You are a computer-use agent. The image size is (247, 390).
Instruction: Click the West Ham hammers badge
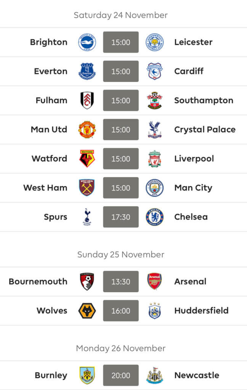(87, 187)
